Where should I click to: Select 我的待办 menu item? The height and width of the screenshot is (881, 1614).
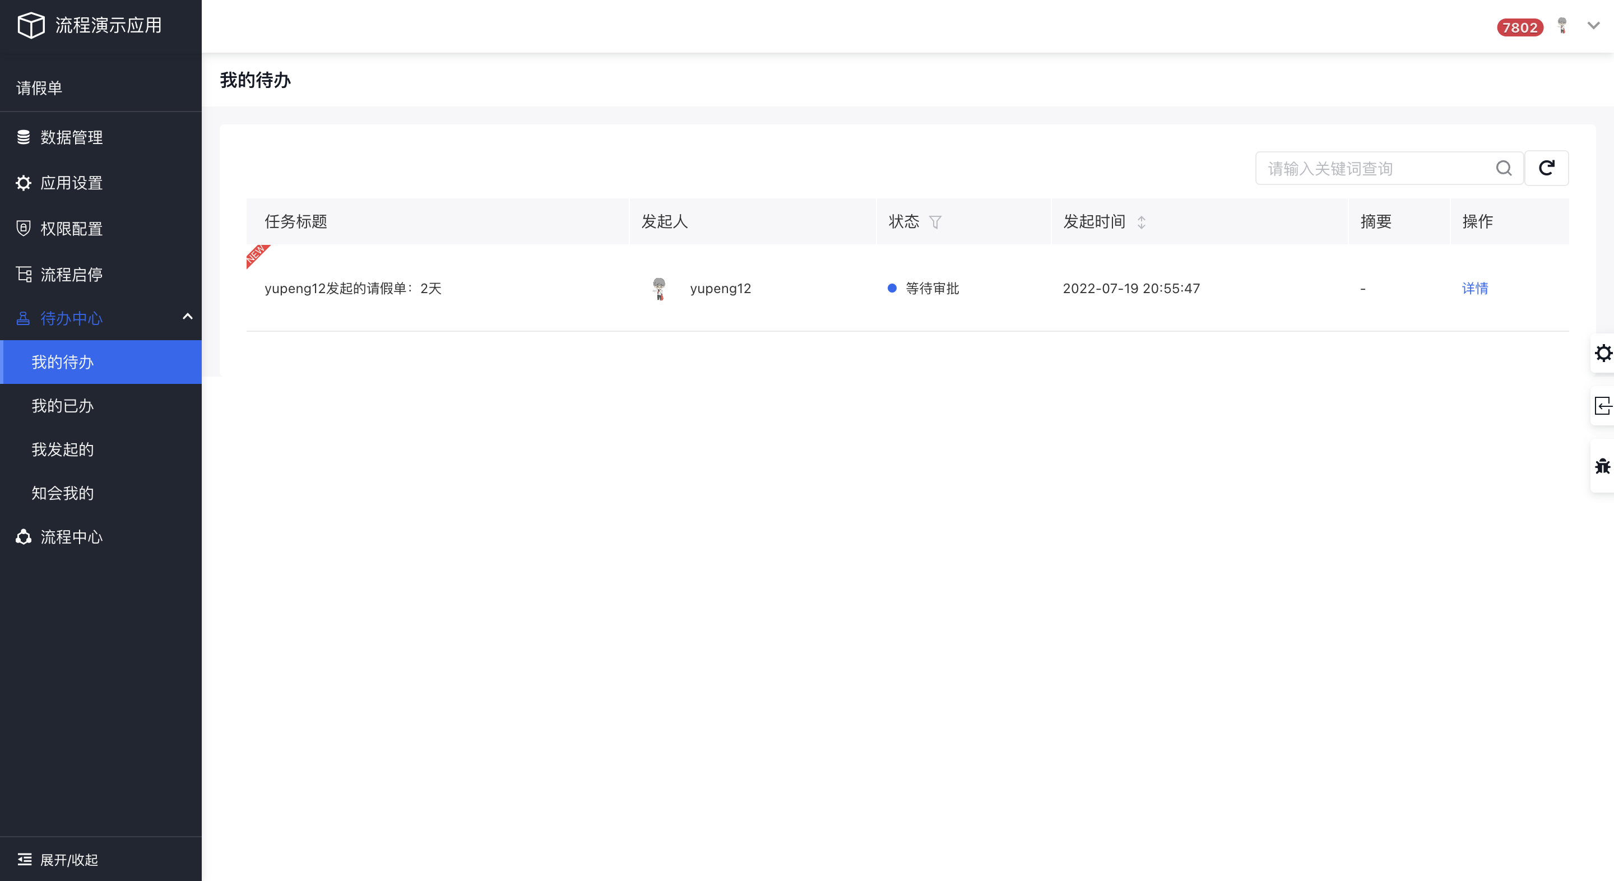[x=101, y=362]
